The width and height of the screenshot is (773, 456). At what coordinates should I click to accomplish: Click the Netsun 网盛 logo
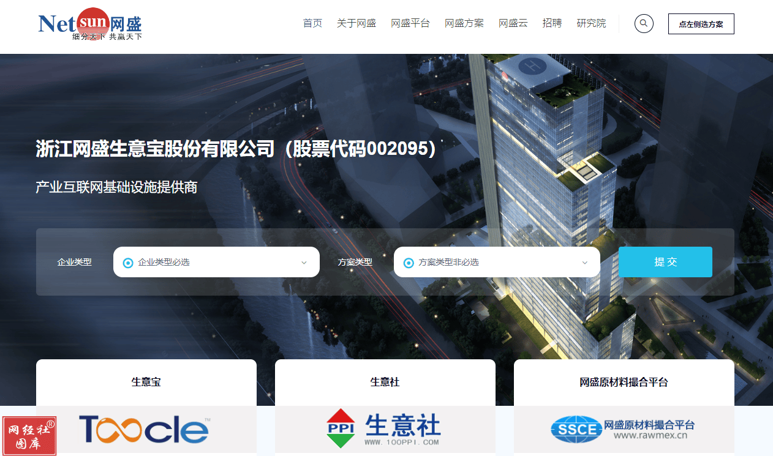click(x=90, y=24)
